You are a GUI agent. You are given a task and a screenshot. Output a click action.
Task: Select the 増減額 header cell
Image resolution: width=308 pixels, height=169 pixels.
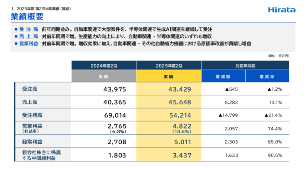[x=223, y=76]
